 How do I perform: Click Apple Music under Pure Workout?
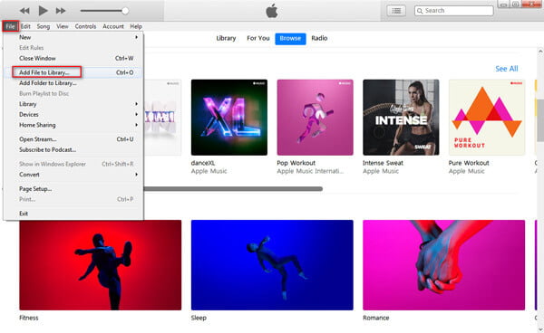tap(466, 171)
